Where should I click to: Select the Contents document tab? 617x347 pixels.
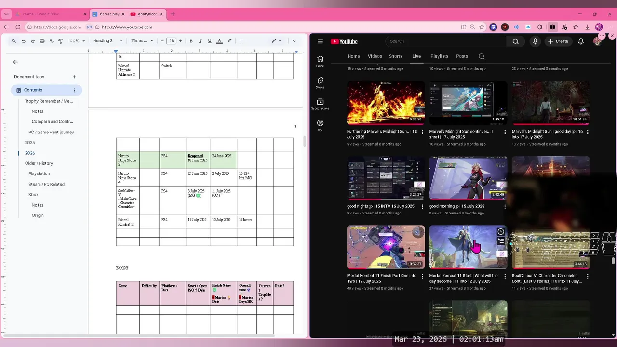tap(46, 90)
